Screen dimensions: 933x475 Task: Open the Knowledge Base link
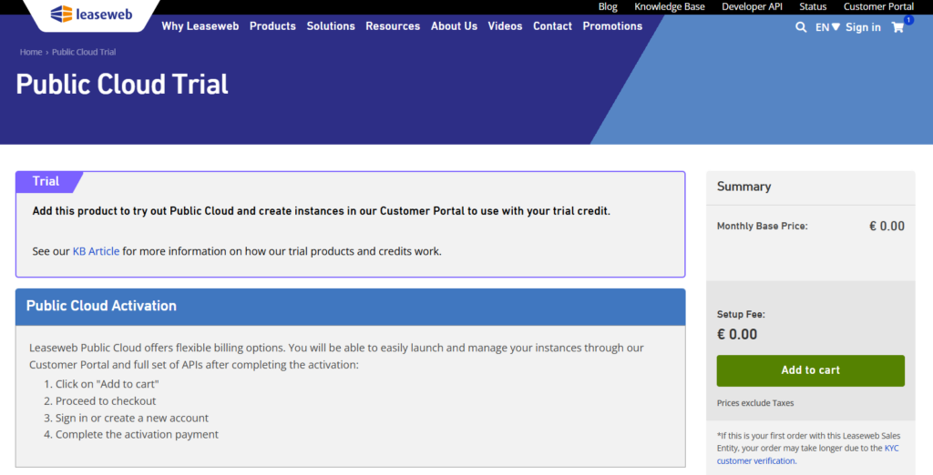[670, 6]
